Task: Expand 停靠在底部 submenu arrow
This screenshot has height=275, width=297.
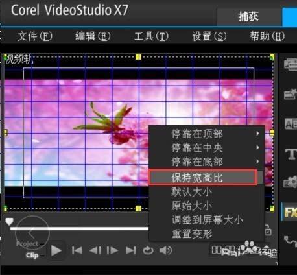Action: click(257, 161)
